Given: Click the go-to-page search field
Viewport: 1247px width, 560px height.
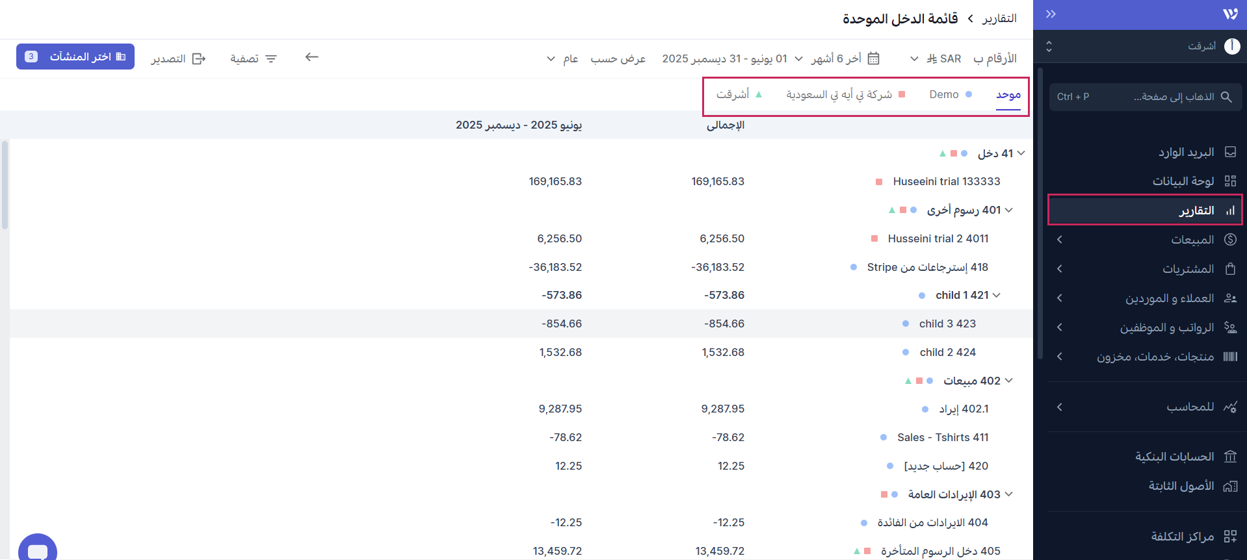Looking at the screenshot, I should [1146, 97].
